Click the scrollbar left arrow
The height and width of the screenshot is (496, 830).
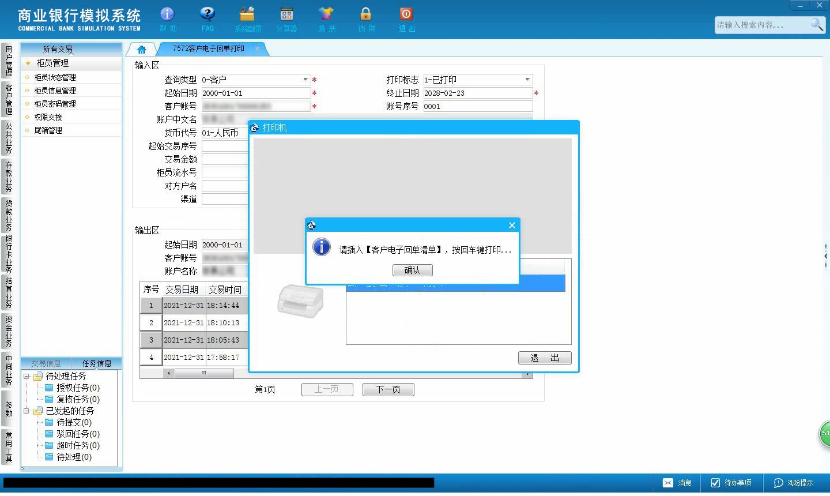168,373
